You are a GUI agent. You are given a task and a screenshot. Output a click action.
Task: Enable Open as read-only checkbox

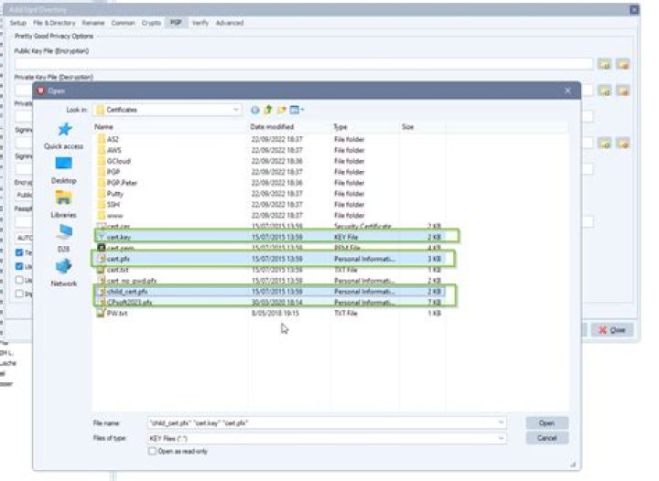point(152,451)
